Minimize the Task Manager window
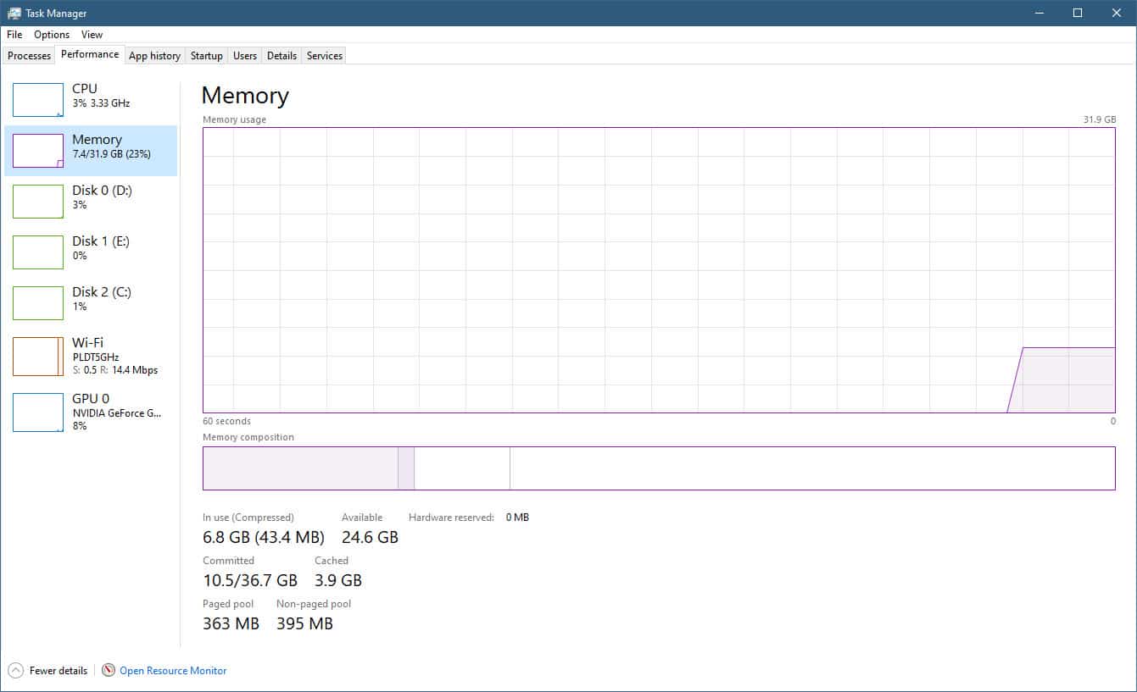Image resolution: width=1137 pixels, height=692 pixels. pyautogui.click(x=1039, y=13)
